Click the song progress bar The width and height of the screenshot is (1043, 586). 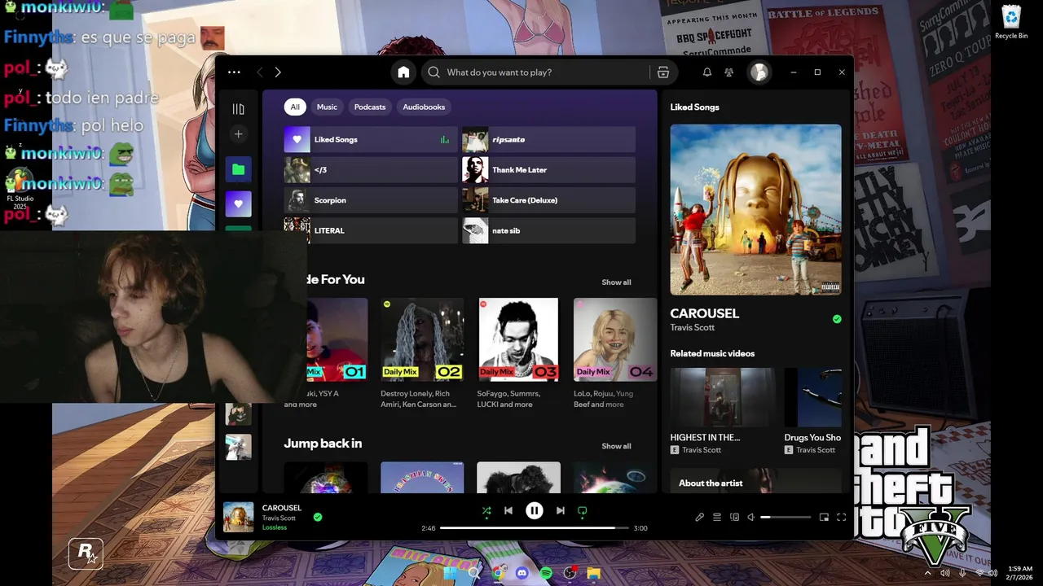tap(535, 528)
